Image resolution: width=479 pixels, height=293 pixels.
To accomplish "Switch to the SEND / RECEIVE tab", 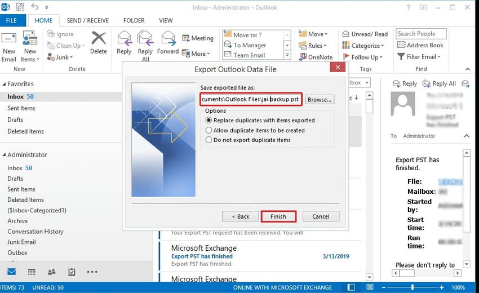I will tap(88, 20).
